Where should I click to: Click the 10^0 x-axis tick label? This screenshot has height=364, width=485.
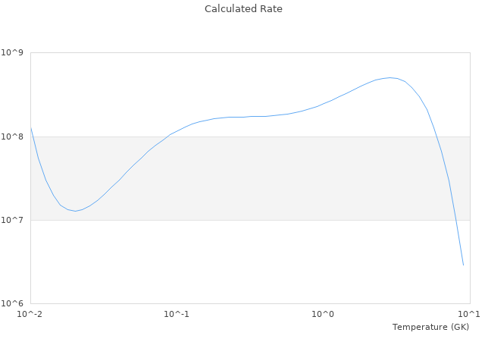coord(323,314)
